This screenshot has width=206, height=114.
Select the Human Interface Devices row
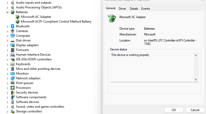click(x=33, y=55)
